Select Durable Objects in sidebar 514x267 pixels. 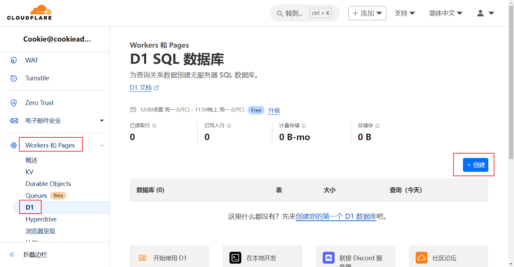48,184
